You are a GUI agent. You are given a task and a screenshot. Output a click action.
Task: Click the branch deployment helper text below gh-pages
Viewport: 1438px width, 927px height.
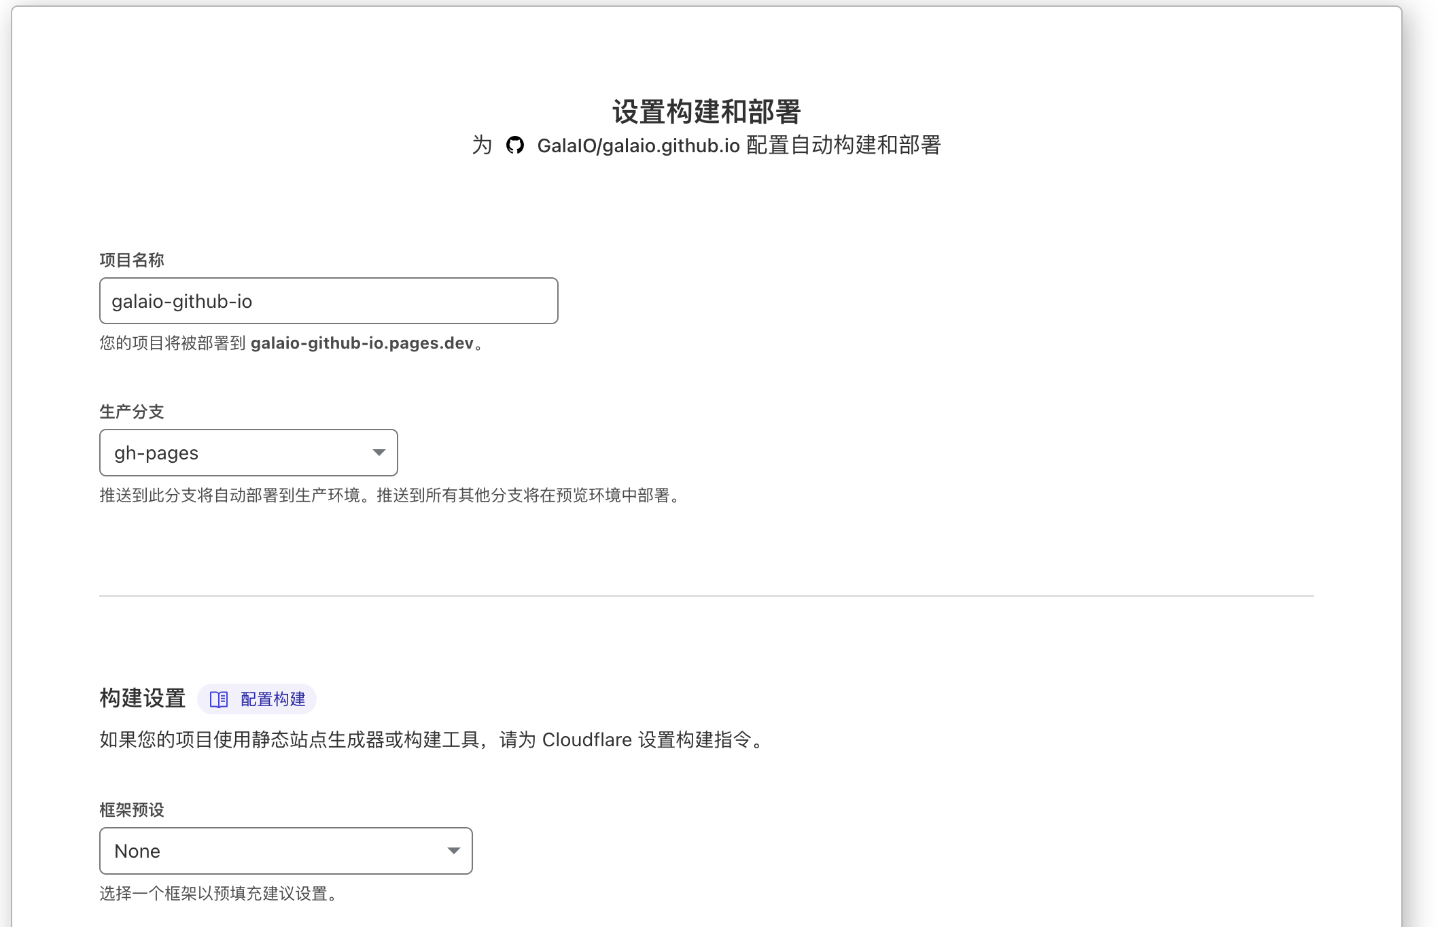click(x=391, y=495)
